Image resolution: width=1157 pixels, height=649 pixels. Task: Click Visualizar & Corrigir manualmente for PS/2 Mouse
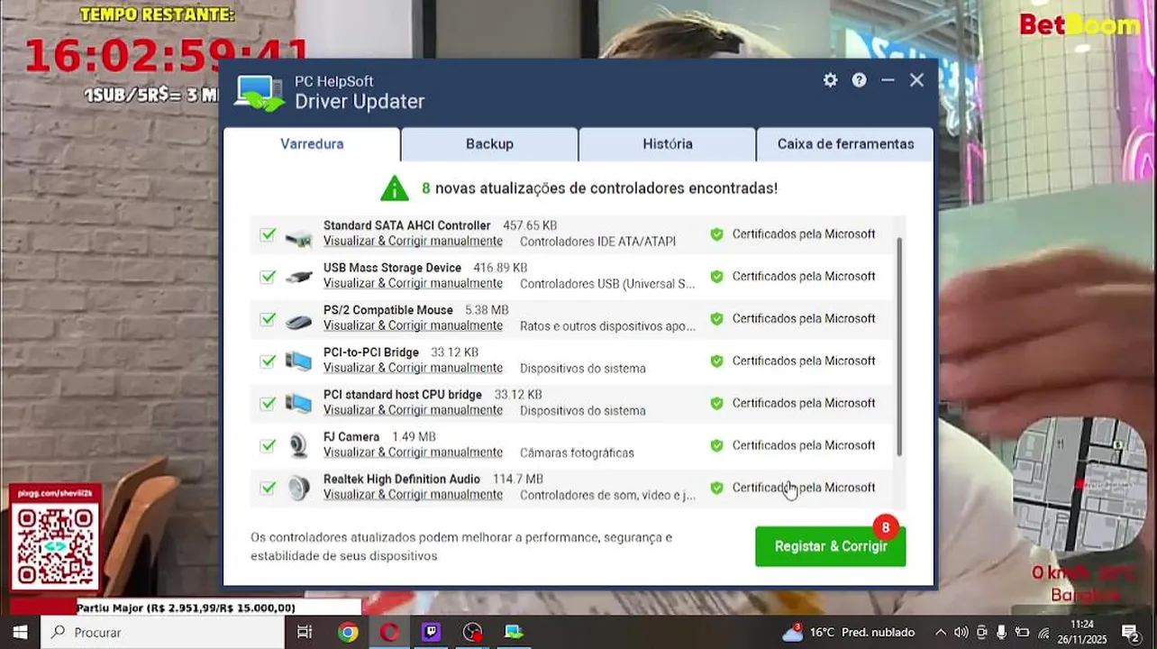(413, 326)
